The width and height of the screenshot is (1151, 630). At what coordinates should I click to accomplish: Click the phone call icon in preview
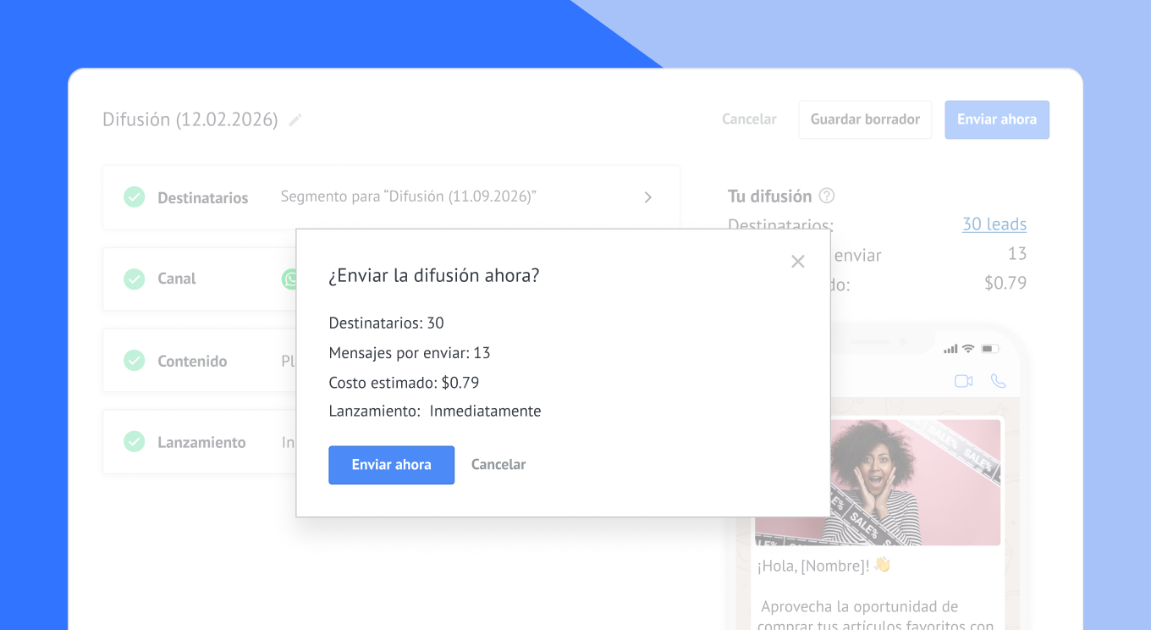pyautogui.click(x=999, y=381)
